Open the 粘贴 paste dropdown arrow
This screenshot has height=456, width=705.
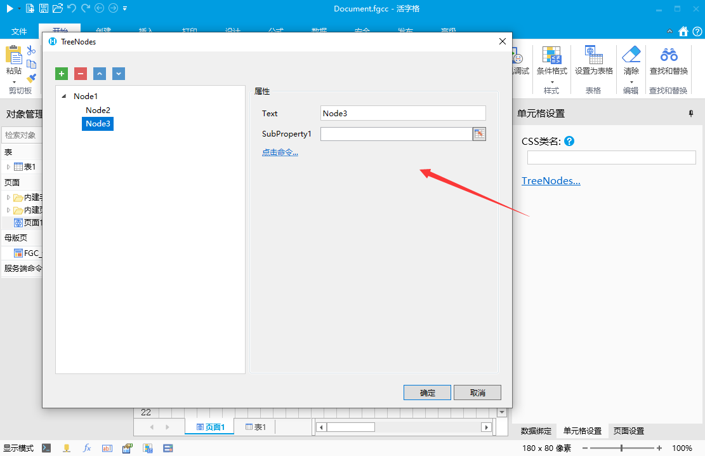pos(14,82)
